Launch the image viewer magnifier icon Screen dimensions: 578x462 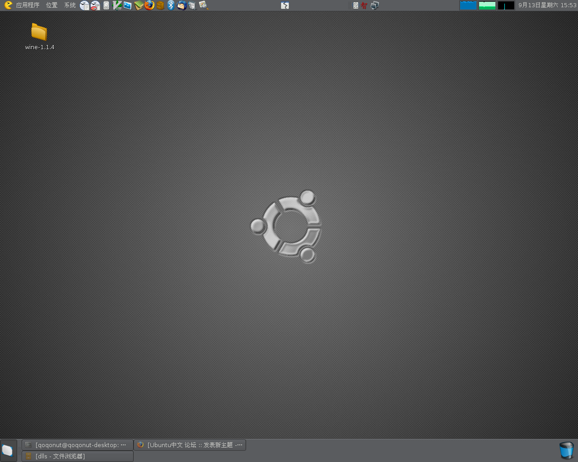coord(203,5)
